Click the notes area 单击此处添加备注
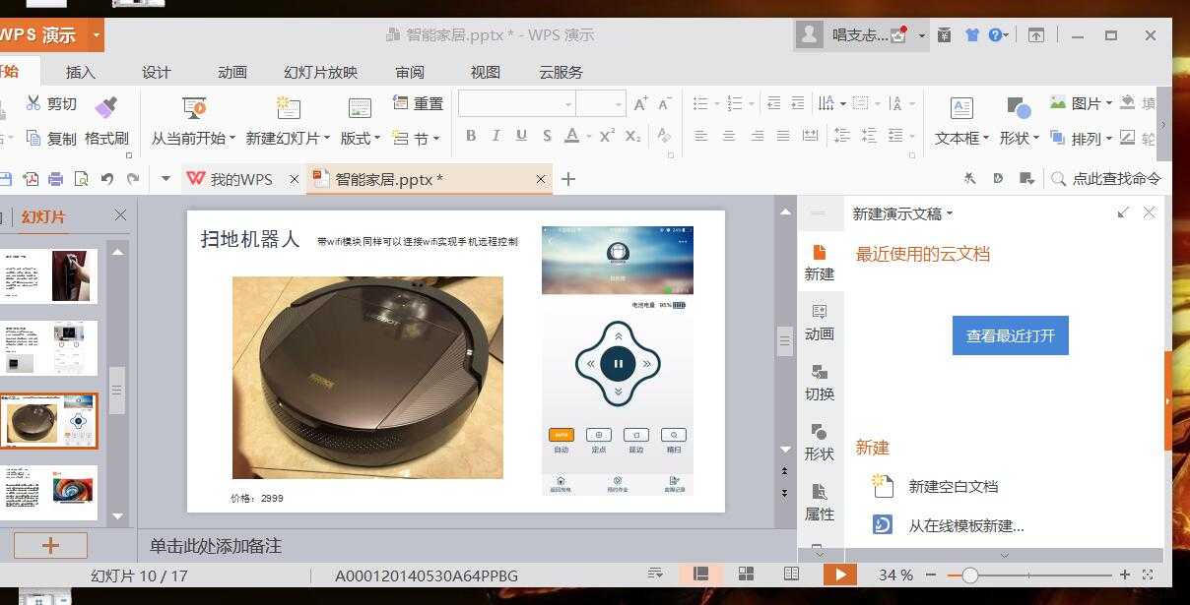This screenshot has width=1190, height=605. click(216, 545)
